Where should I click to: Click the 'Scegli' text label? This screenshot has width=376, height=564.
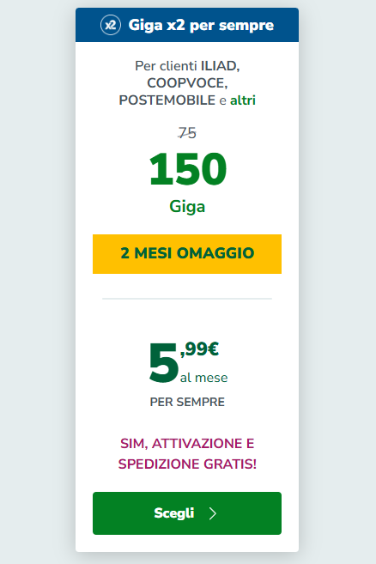tap(174, 513)
